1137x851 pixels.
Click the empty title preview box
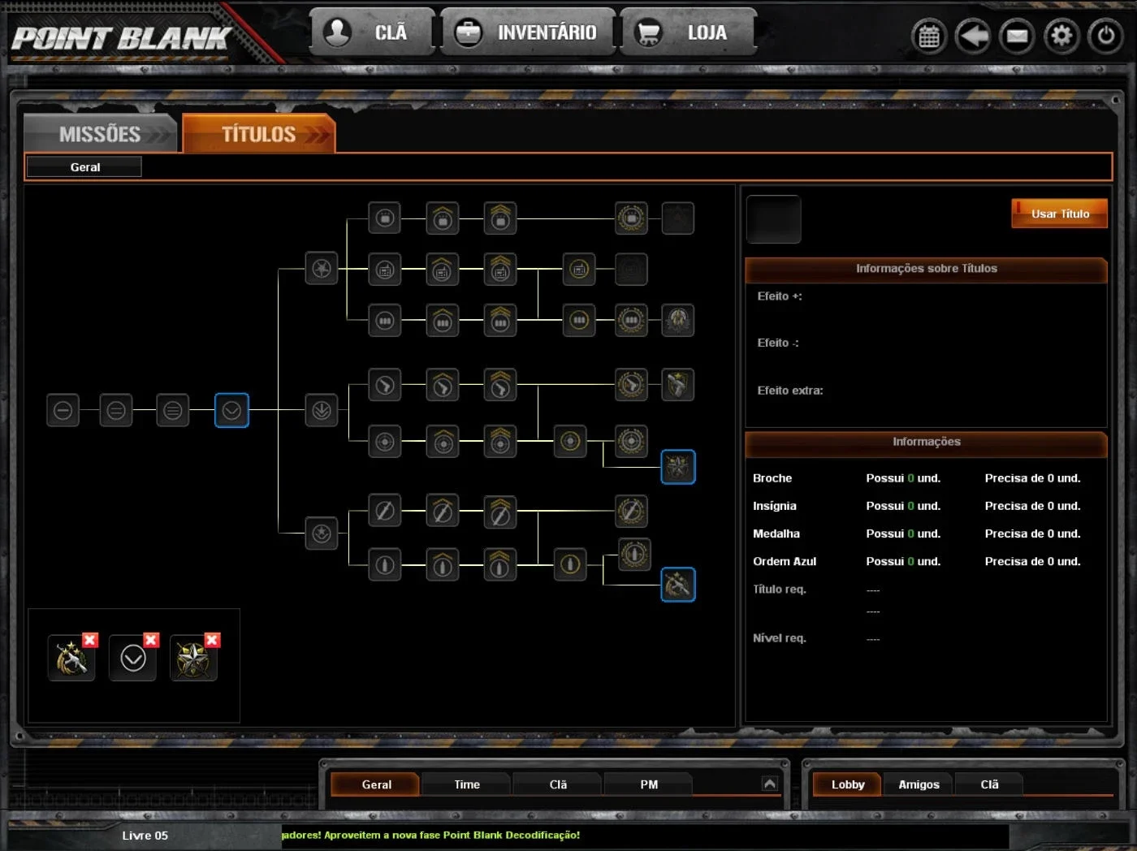(773, 219)
